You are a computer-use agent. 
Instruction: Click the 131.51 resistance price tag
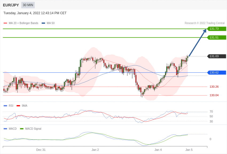(x=217, y=37)
